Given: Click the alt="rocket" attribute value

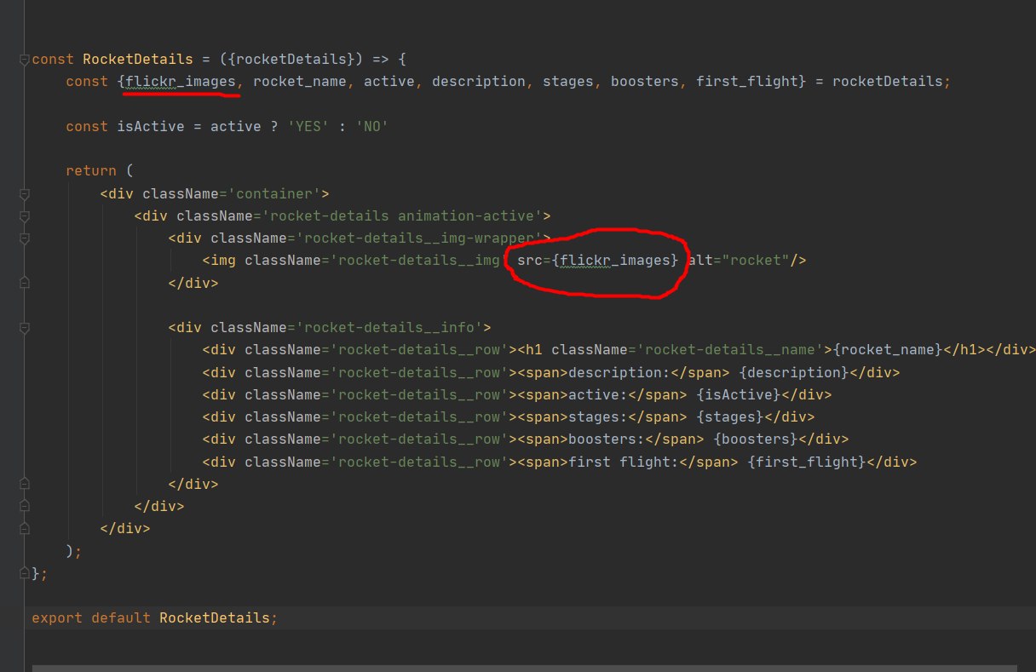Looking at the screenshot, I should tap(755, 261).
